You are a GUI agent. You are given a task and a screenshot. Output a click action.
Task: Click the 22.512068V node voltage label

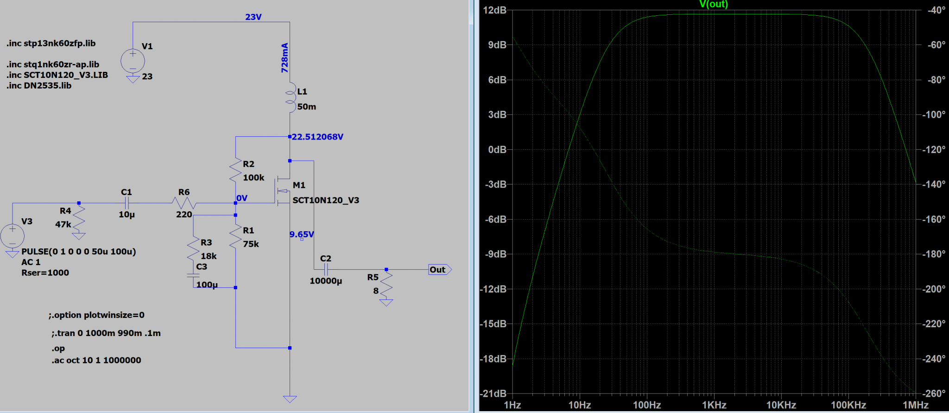tap(317, 137)
